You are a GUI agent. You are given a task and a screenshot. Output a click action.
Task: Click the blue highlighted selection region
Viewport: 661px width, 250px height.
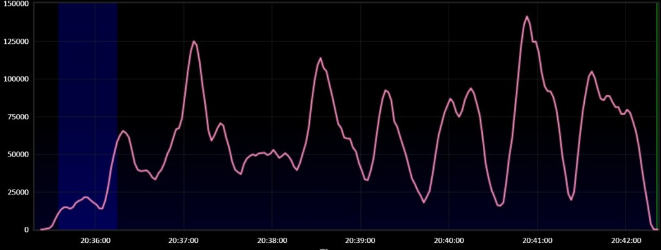pyautogui.click(x=88, y=117)
